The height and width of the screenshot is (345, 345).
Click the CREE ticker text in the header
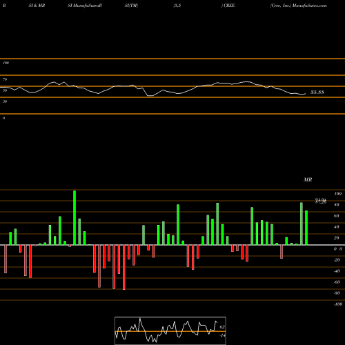[229, 6]
